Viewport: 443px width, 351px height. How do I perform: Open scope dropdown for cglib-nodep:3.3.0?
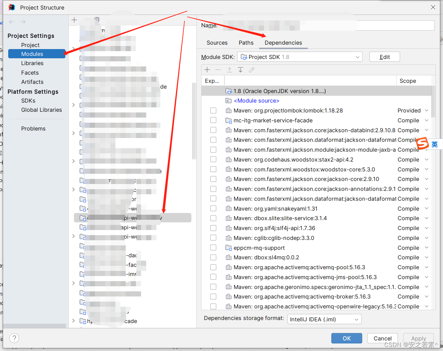pyautogui.click(x=427, y=238)
